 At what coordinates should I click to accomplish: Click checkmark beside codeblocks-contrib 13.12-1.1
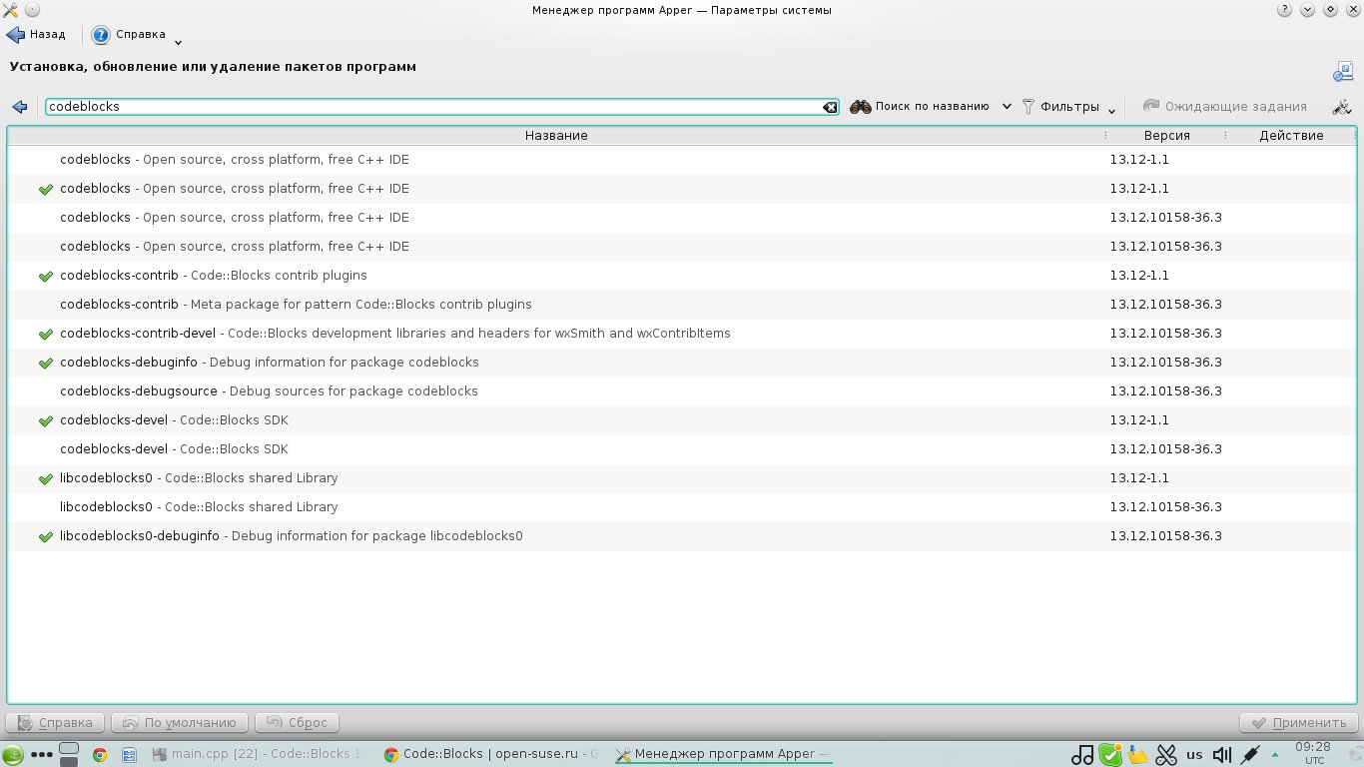[x=45, y=276]
